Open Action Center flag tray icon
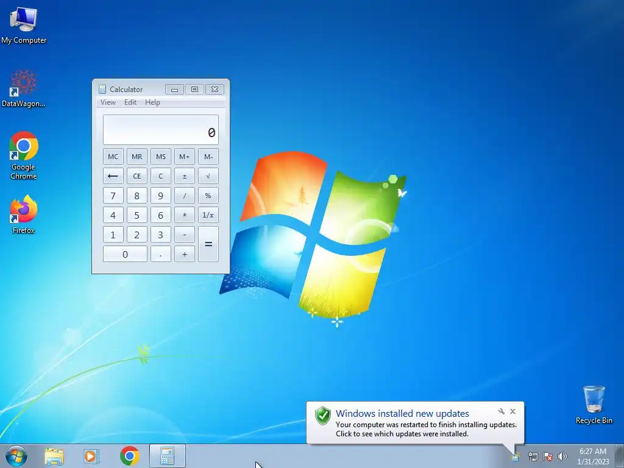624x468 pixels. pos(548,456)
